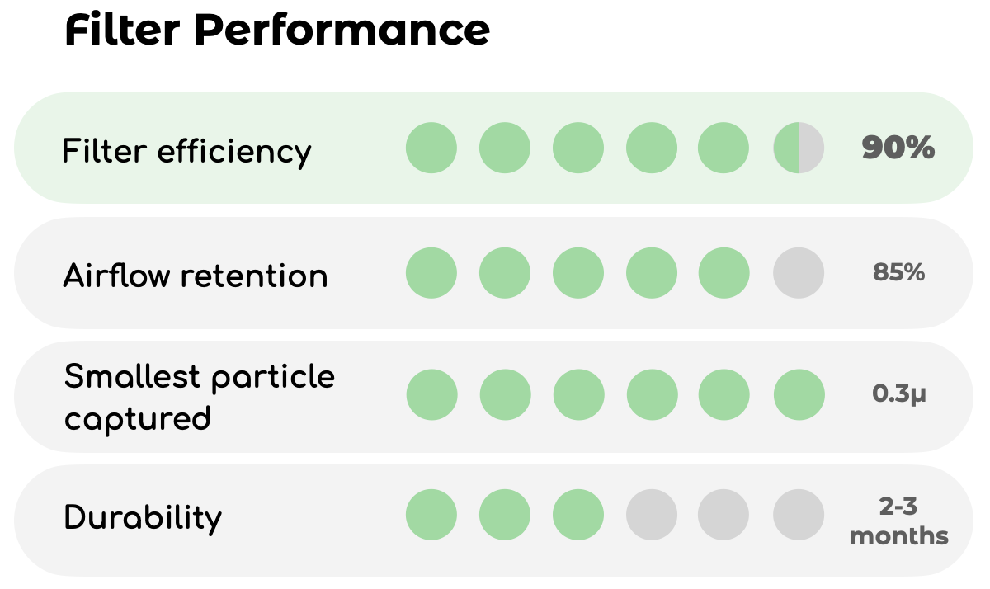Select the first gray dot in Durability row
Image resolution: width=990 pixels, height=589 pixels.
[x=652, y=515]
